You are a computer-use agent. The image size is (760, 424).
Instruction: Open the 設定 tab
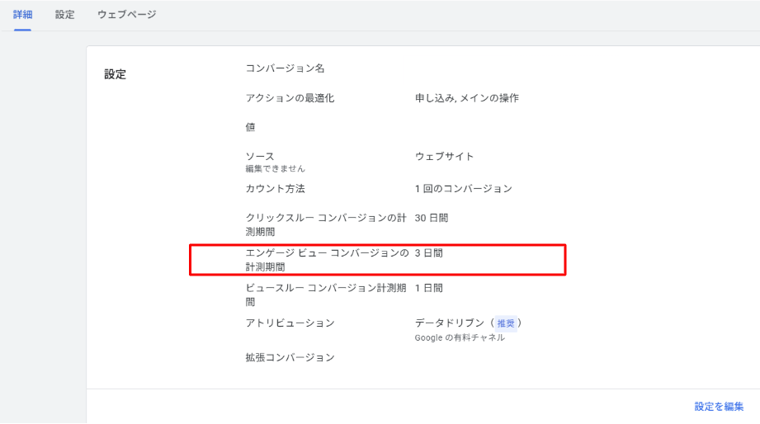point(64,15)
